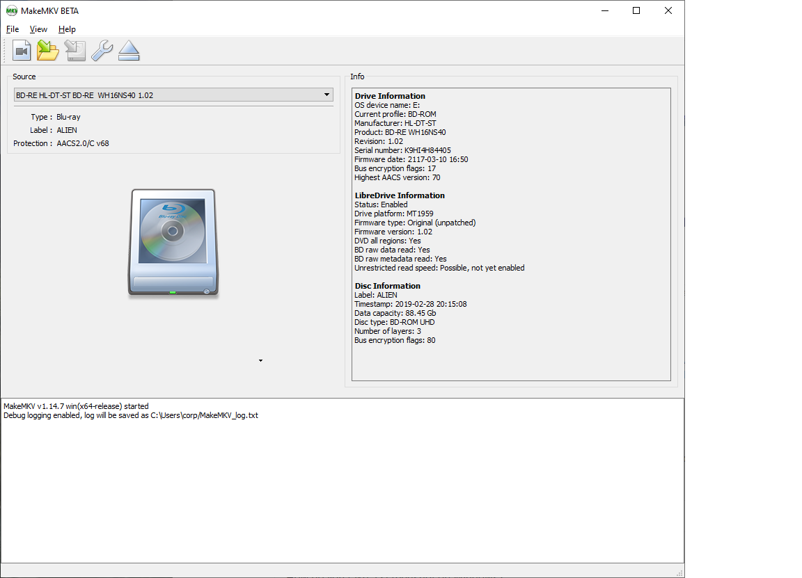802x578 pixels.
Task: Minimize the MakeMKV window
Action: click(605, 10)
